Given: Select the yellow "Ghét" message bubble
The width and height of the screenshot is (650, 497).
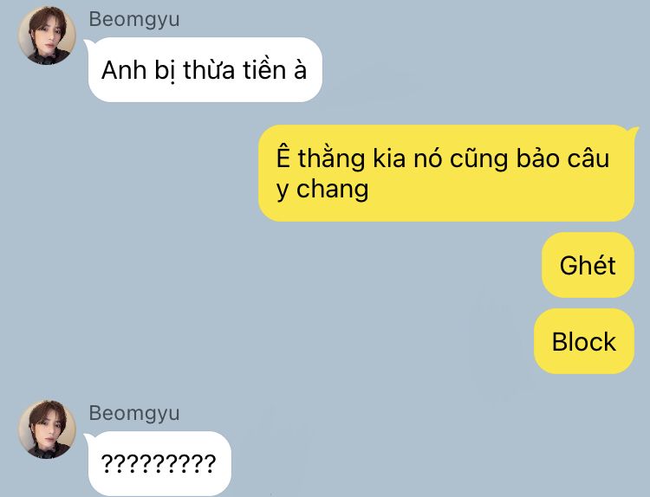Looking at the screenshot, I should tap(588, 265).
